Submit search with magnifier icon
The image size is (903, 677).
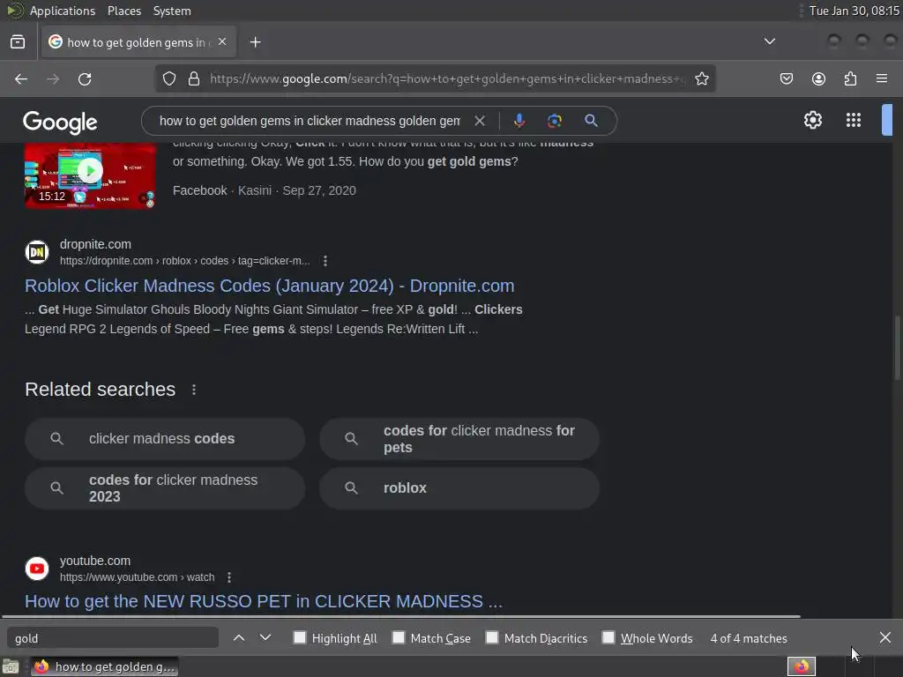coord(591,121)
